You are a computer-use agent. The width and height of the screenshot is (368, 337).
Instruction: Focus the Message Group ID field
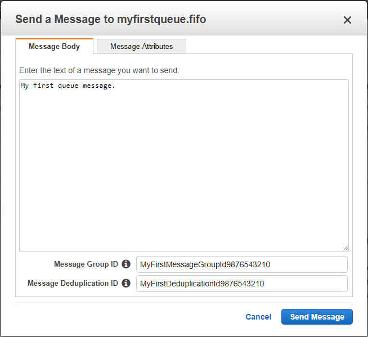[242, 264]
